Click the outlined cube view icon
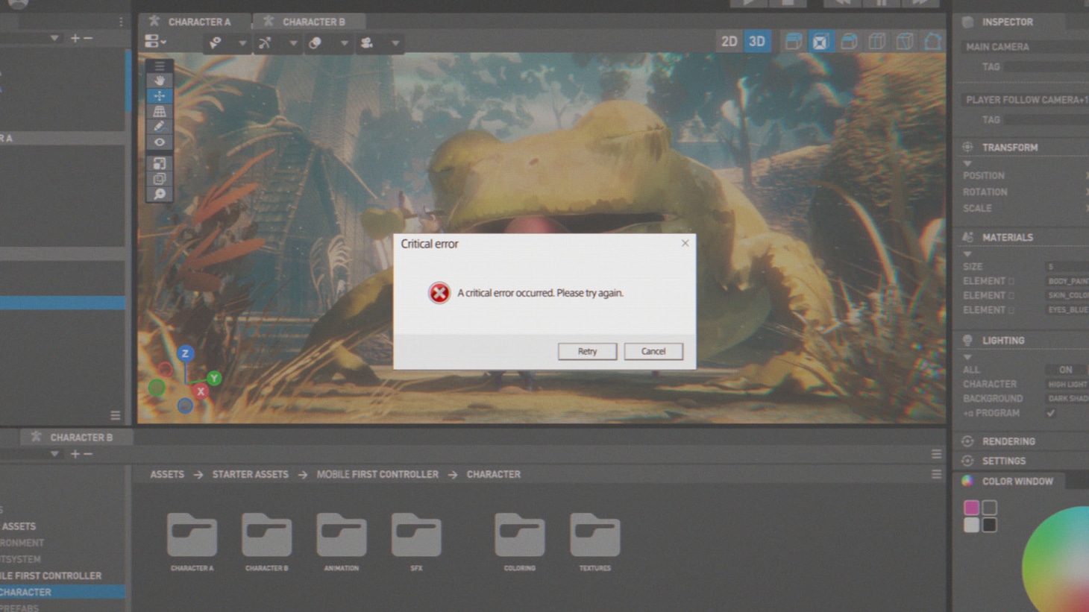Image resolution: width=1089 pixels, height=612 pixels. point(905,41)
